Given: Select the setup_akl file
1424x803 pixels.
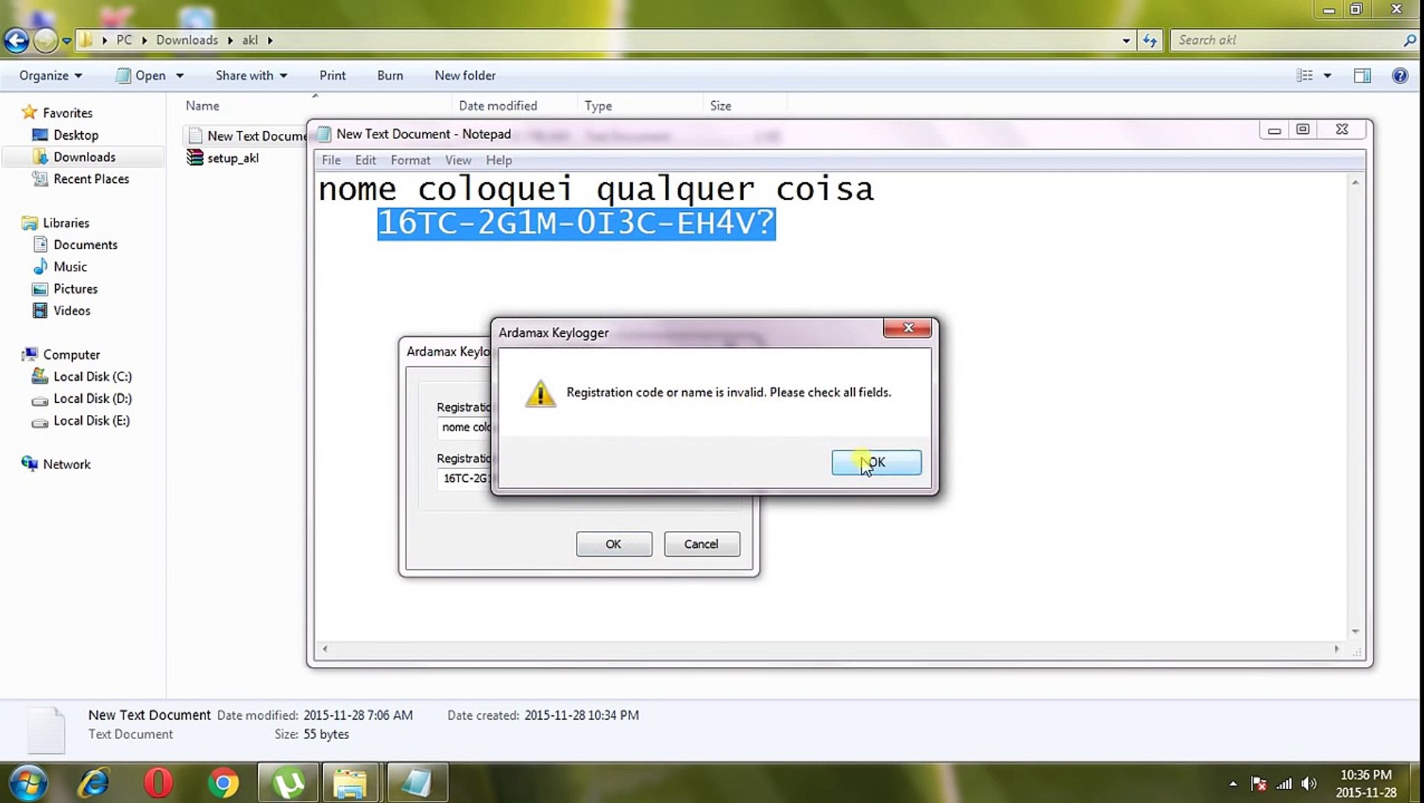Looking at the screenshot, I should [223, 158].
